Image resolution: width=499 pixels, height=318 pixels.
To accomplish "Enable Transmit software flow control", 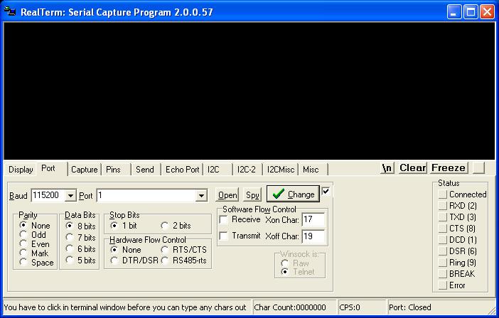I will (224, 236).
